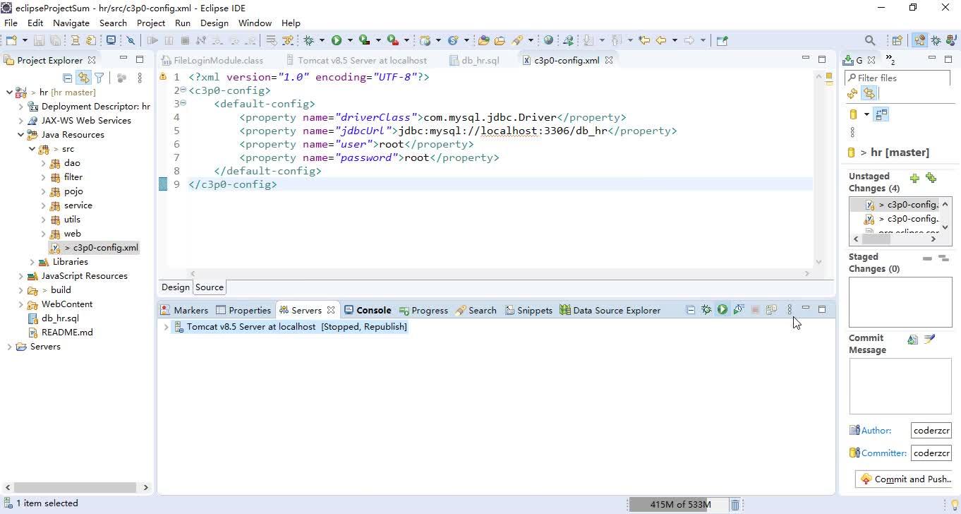Click the Save toolbar icon
Viewport: 961px width, 514px height.
[x=39, y=40]
